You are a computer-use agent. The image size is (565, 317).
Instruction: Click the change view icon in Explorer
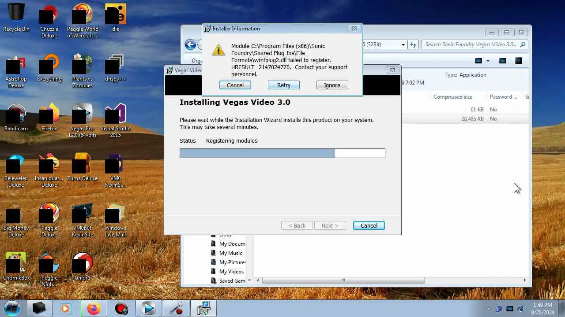point(478,61)
